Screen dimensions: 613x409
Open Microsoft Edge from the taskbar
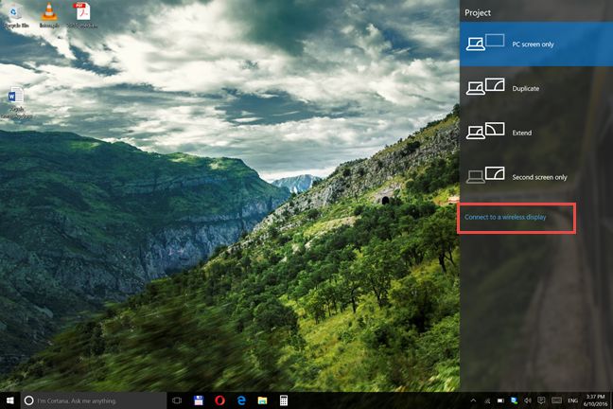(x=241, y=400)
